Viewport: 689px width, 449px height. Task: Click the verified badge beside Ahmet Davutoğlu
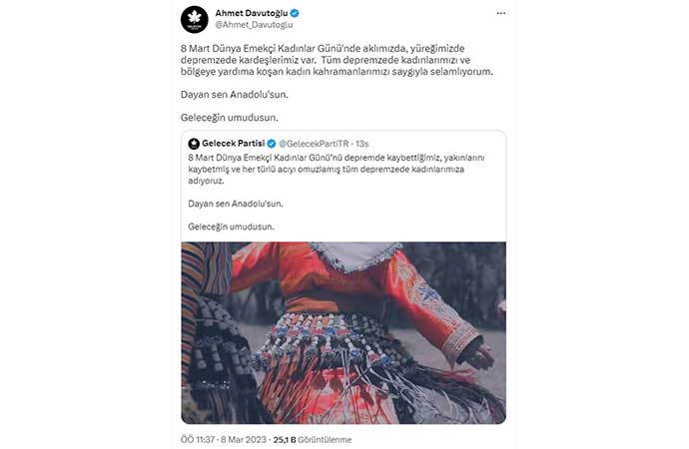point(295,13)
